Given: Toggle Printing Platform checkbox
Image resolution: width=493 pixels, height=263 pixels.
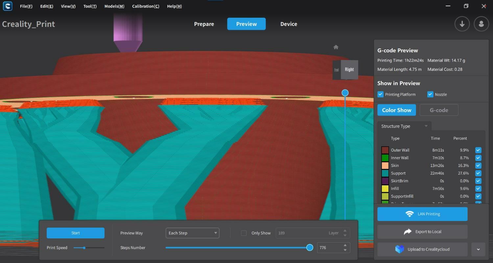Looking at the screenshot, I should coord(381,94).
